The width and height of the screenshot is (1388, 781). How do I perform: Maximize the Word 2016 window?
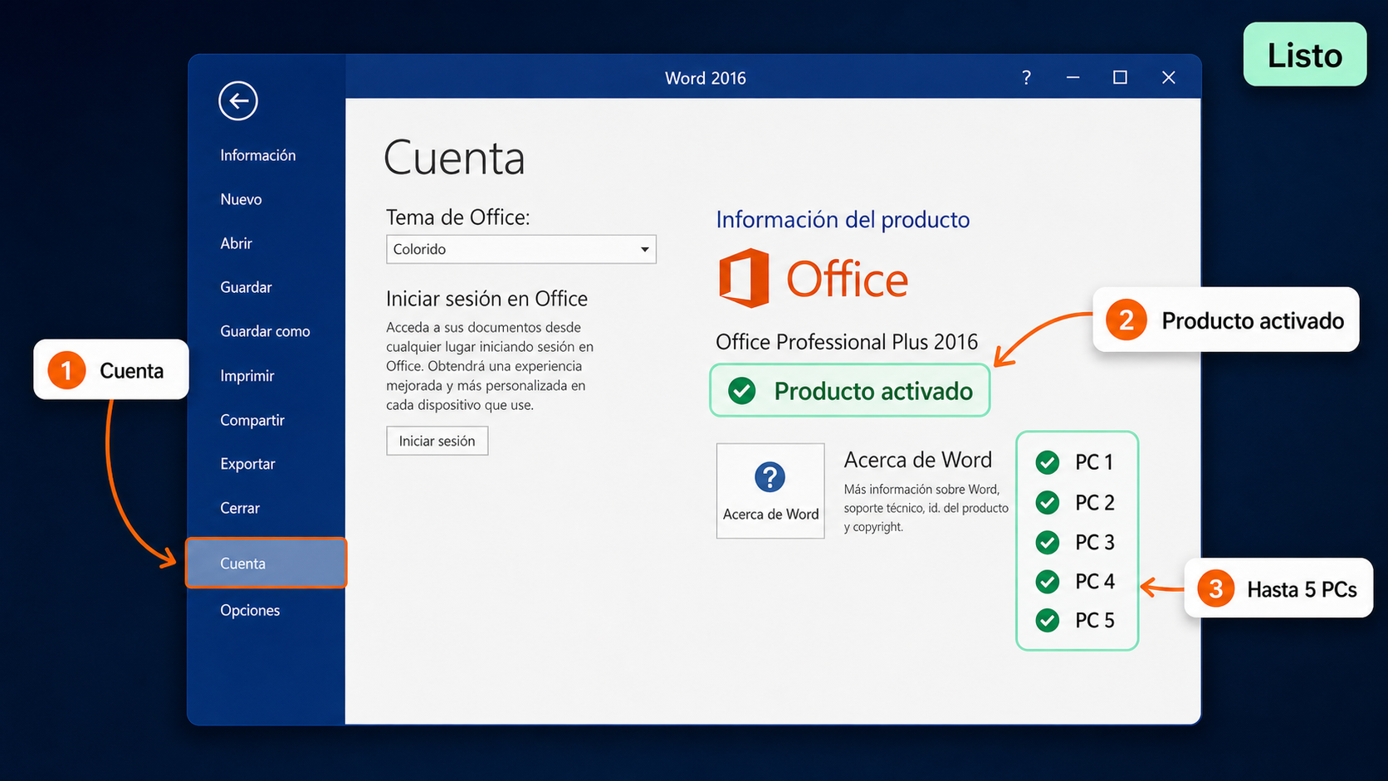click(x=1120, y=77)
